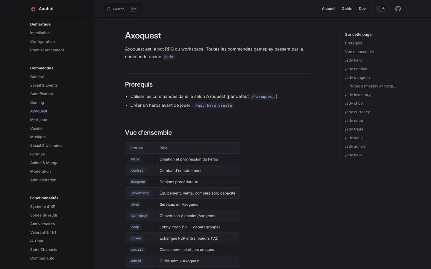Jump to /adv combat section

tap(356, 69)
